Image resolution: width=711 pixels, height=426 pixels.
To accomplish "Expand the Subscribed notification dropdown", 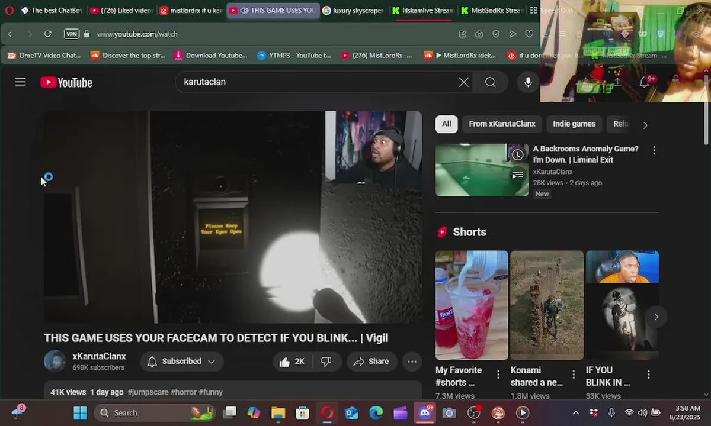I will click(x=182, y=362).
